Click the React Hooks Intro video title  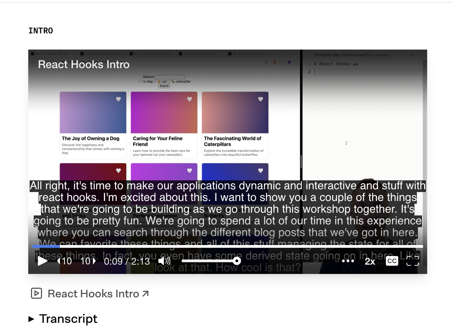tap(84, 64)
